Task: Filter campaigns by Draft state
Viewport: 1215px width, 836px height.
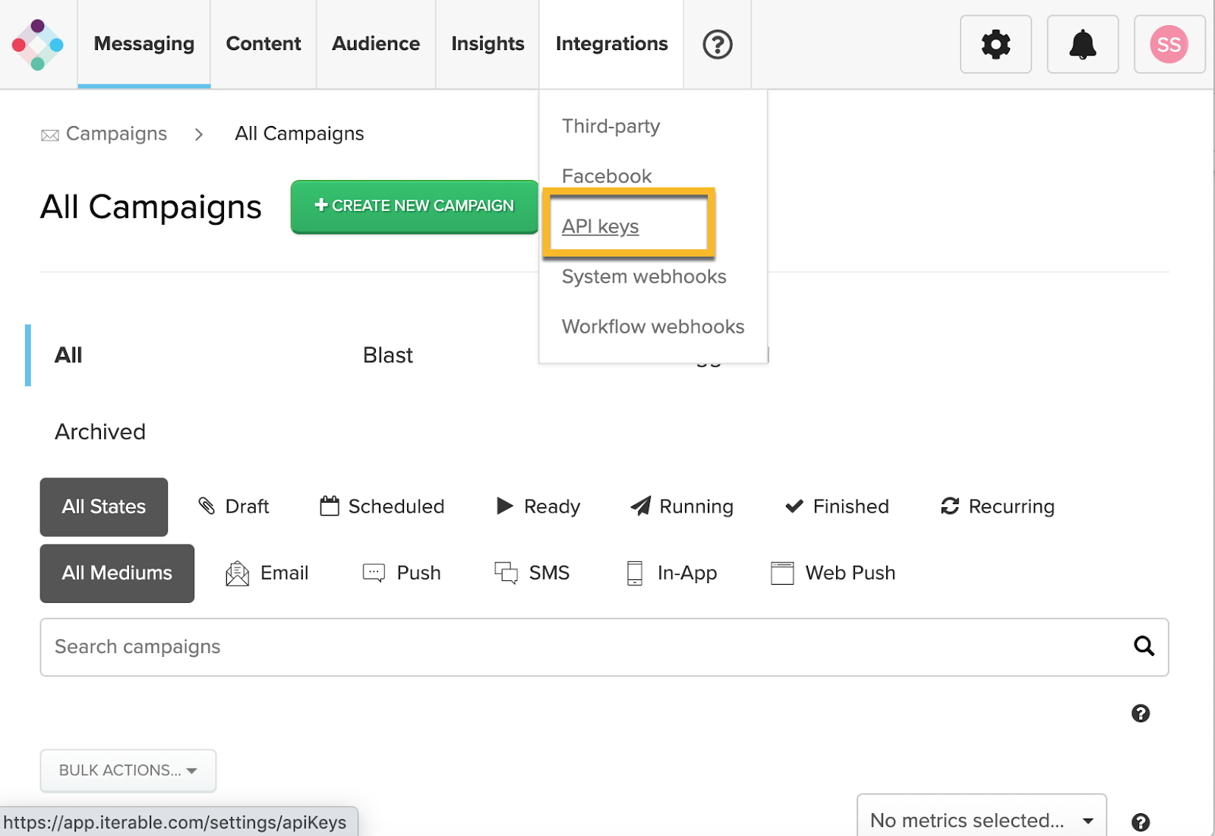Action: click(x=234, y=506)
